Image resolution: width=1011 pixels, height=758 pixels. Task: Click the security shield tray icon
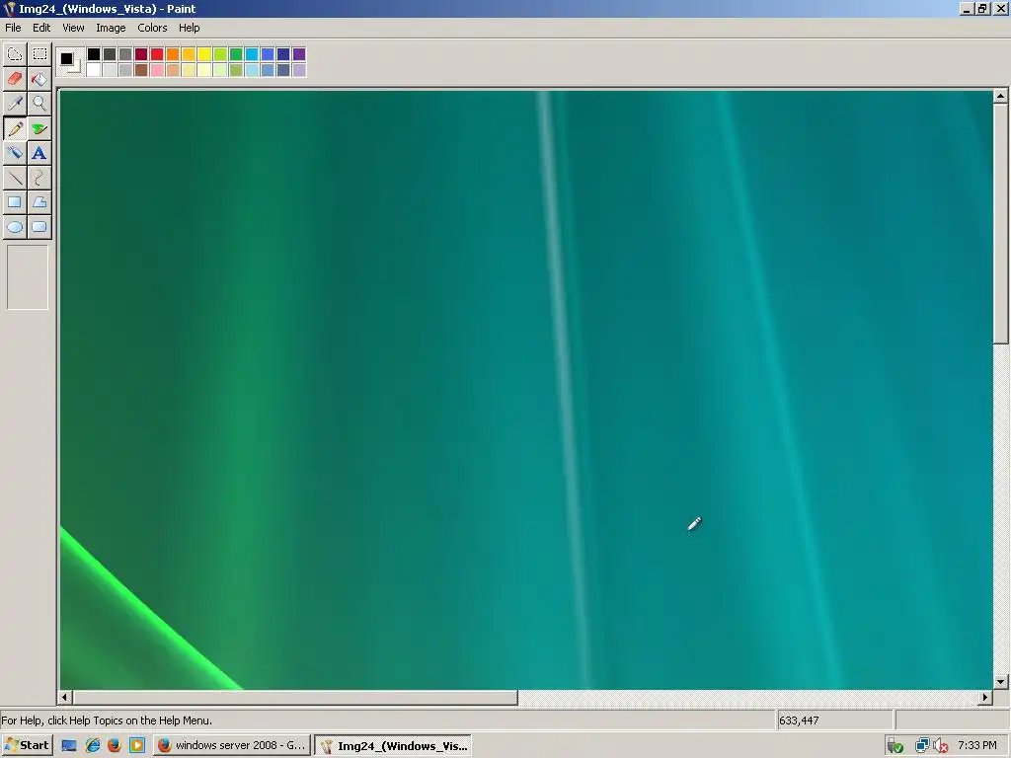pos(894,746)
